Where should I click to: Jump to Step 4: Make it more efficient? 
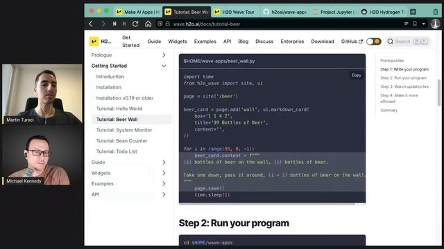pos(399,98)
